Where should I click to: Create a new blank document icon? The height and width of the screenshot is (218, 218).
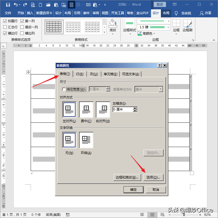point(40,5)
